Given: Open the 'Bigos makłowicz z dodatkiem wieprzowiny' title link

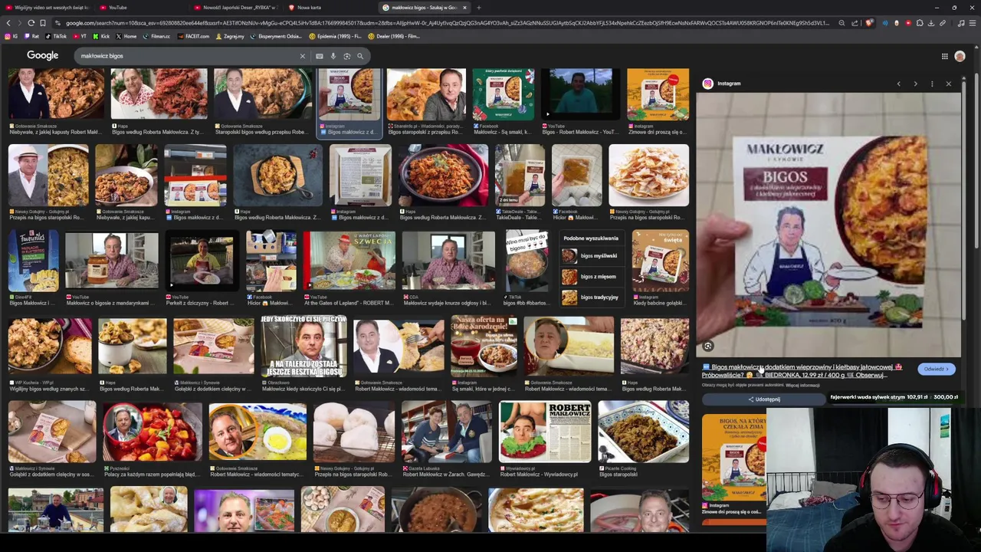Looking at the screenshot, I should click(x=802, y=370).
